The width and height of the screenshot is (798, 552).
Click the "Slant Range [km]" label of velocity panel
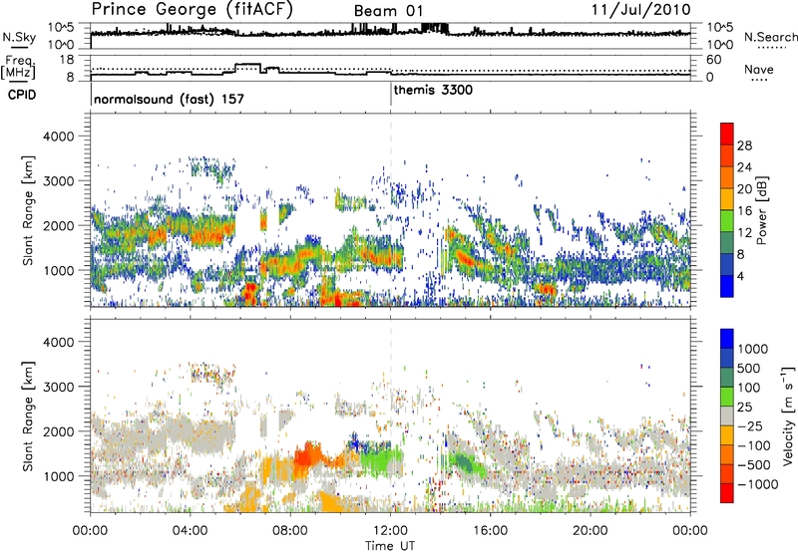point(28,415)
